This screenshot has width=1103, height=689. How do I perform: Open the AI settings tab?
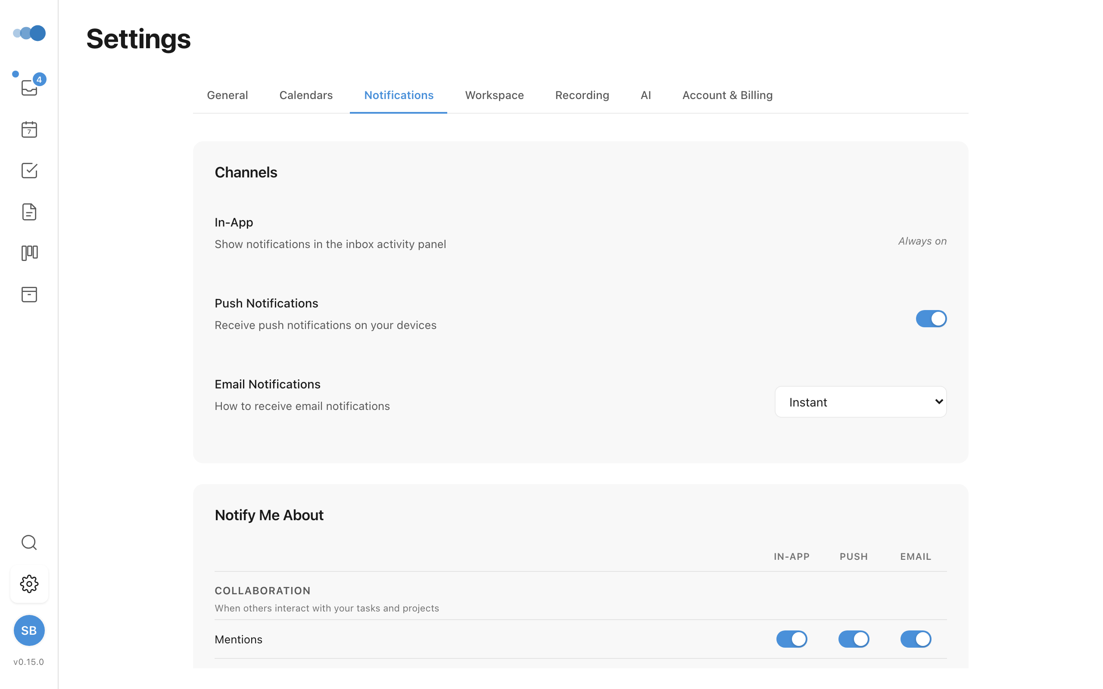646,95
